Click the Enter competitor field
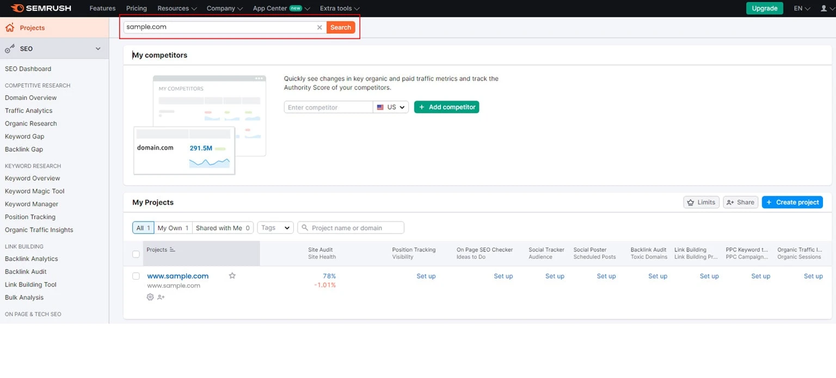 coord(328,107)
